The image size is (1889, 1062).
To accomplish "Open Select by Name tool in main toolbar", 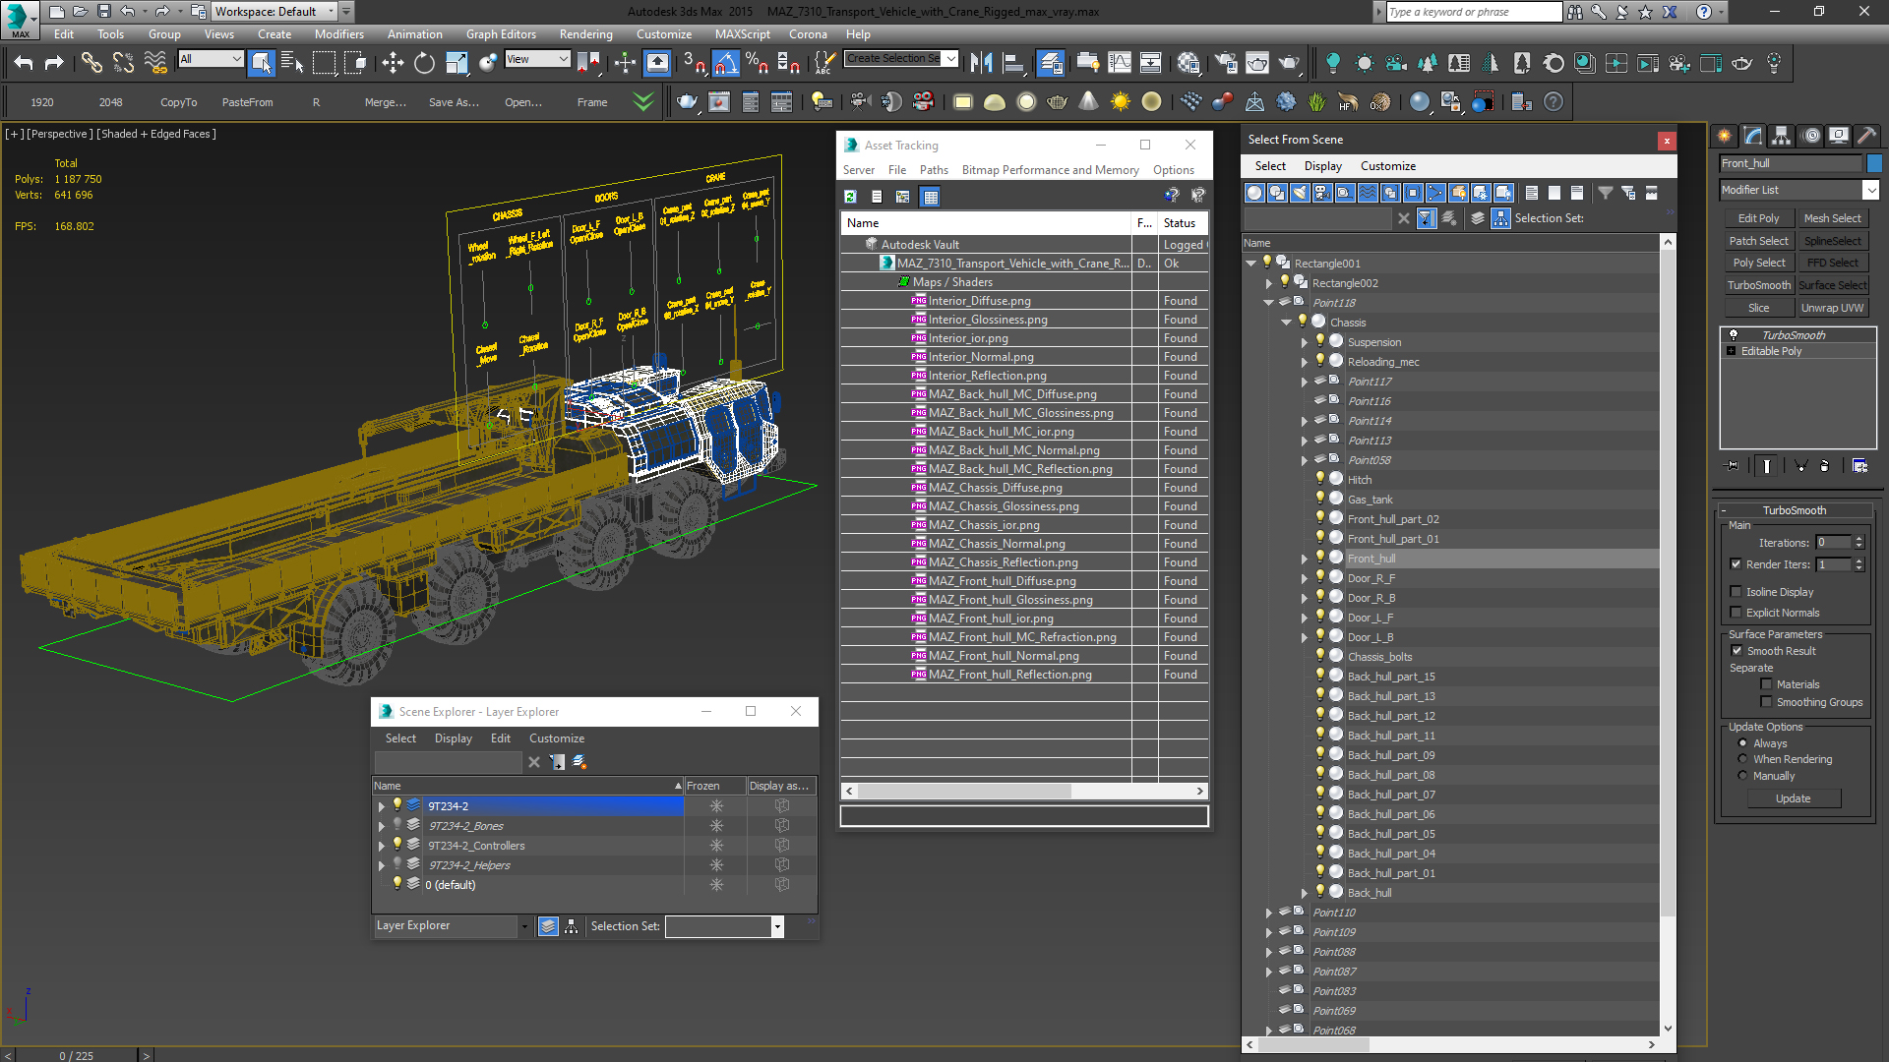I will tap(292, 63).
